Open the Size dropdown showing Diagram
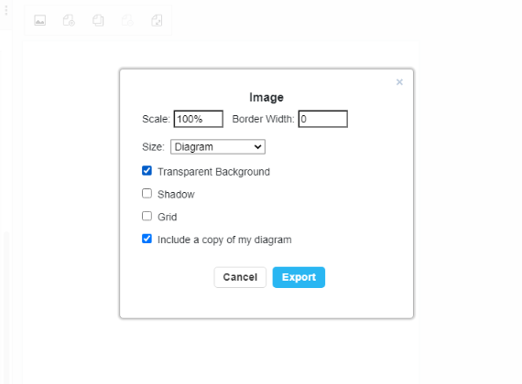The image size is (522, 384). 218,147
